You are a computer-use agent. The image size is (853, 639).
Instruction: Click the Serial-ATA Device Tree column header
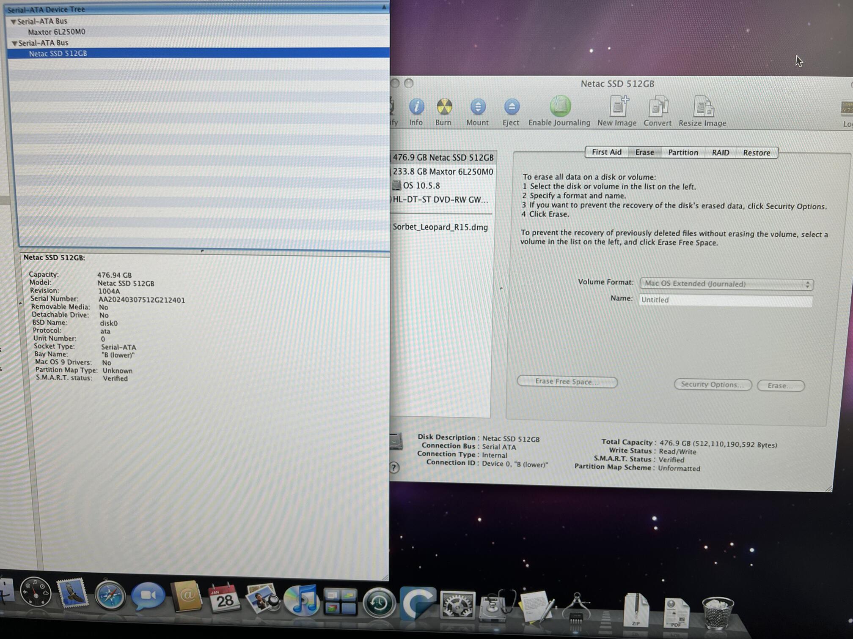[x=197, y=8]
